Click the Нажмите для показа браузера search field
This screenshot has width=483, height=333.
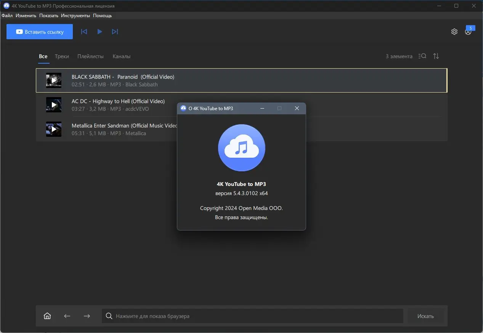coord(252,316)
